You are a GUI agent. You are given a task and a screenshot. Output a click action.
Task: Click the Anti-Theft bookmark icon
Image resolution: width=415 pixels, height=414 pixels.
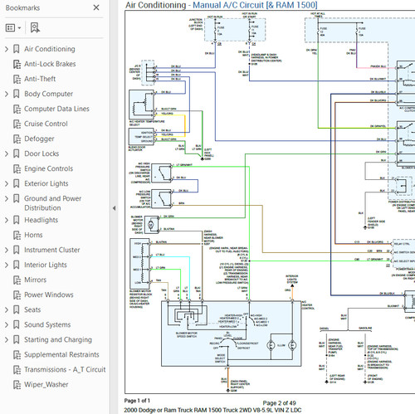[17, 79]
